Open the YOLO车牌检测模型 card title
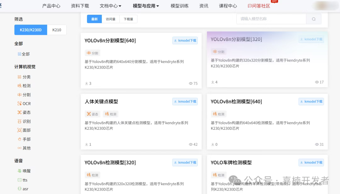Viewport: 340px width, 194px height. 231,162
